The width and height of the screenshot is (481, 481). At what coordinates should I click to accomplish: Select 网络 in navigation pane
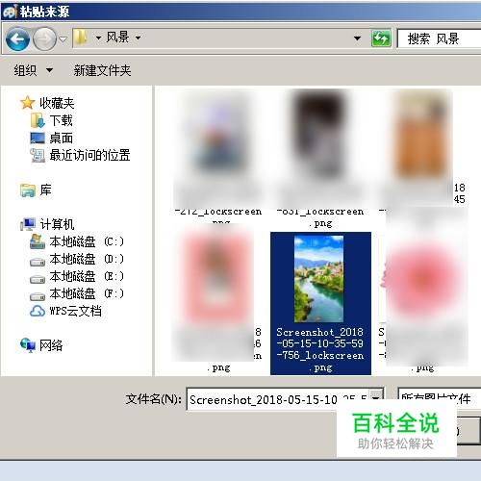[51, 345]
